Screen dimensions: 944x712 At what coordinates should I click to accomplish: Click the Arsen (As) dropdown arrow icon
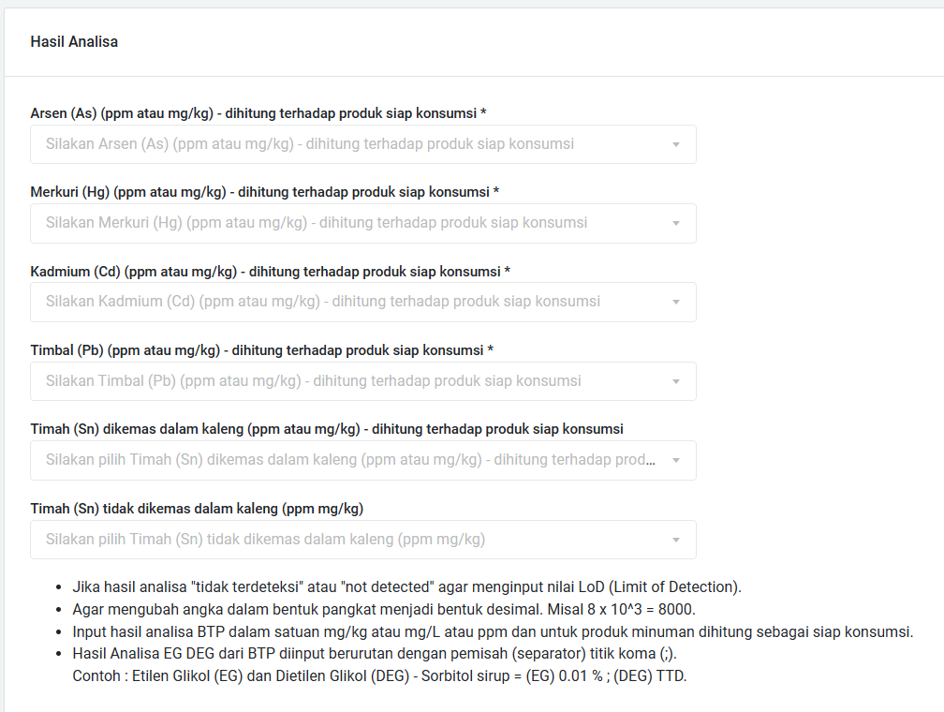pyautogui.click(x=676, y=145)
